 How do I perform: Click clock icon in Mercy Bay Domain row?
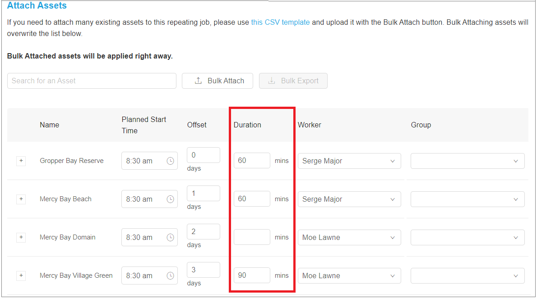170,238
